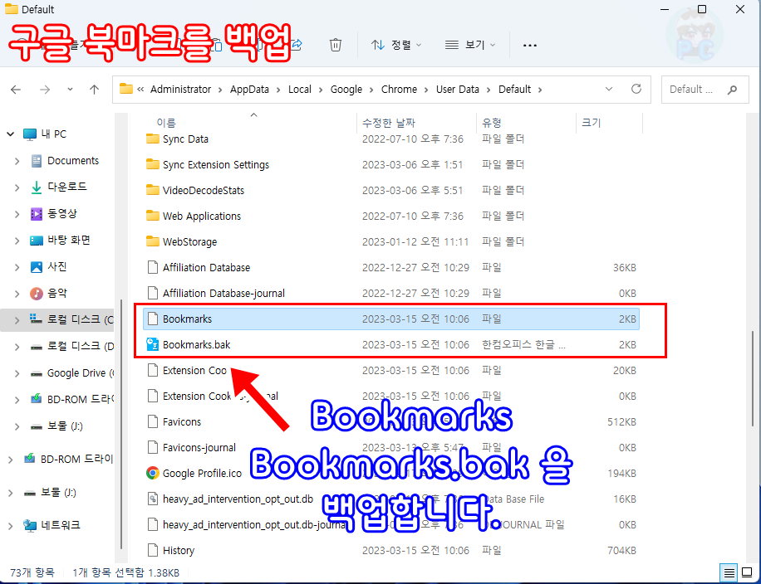Click the delete trash can icon

336,45
